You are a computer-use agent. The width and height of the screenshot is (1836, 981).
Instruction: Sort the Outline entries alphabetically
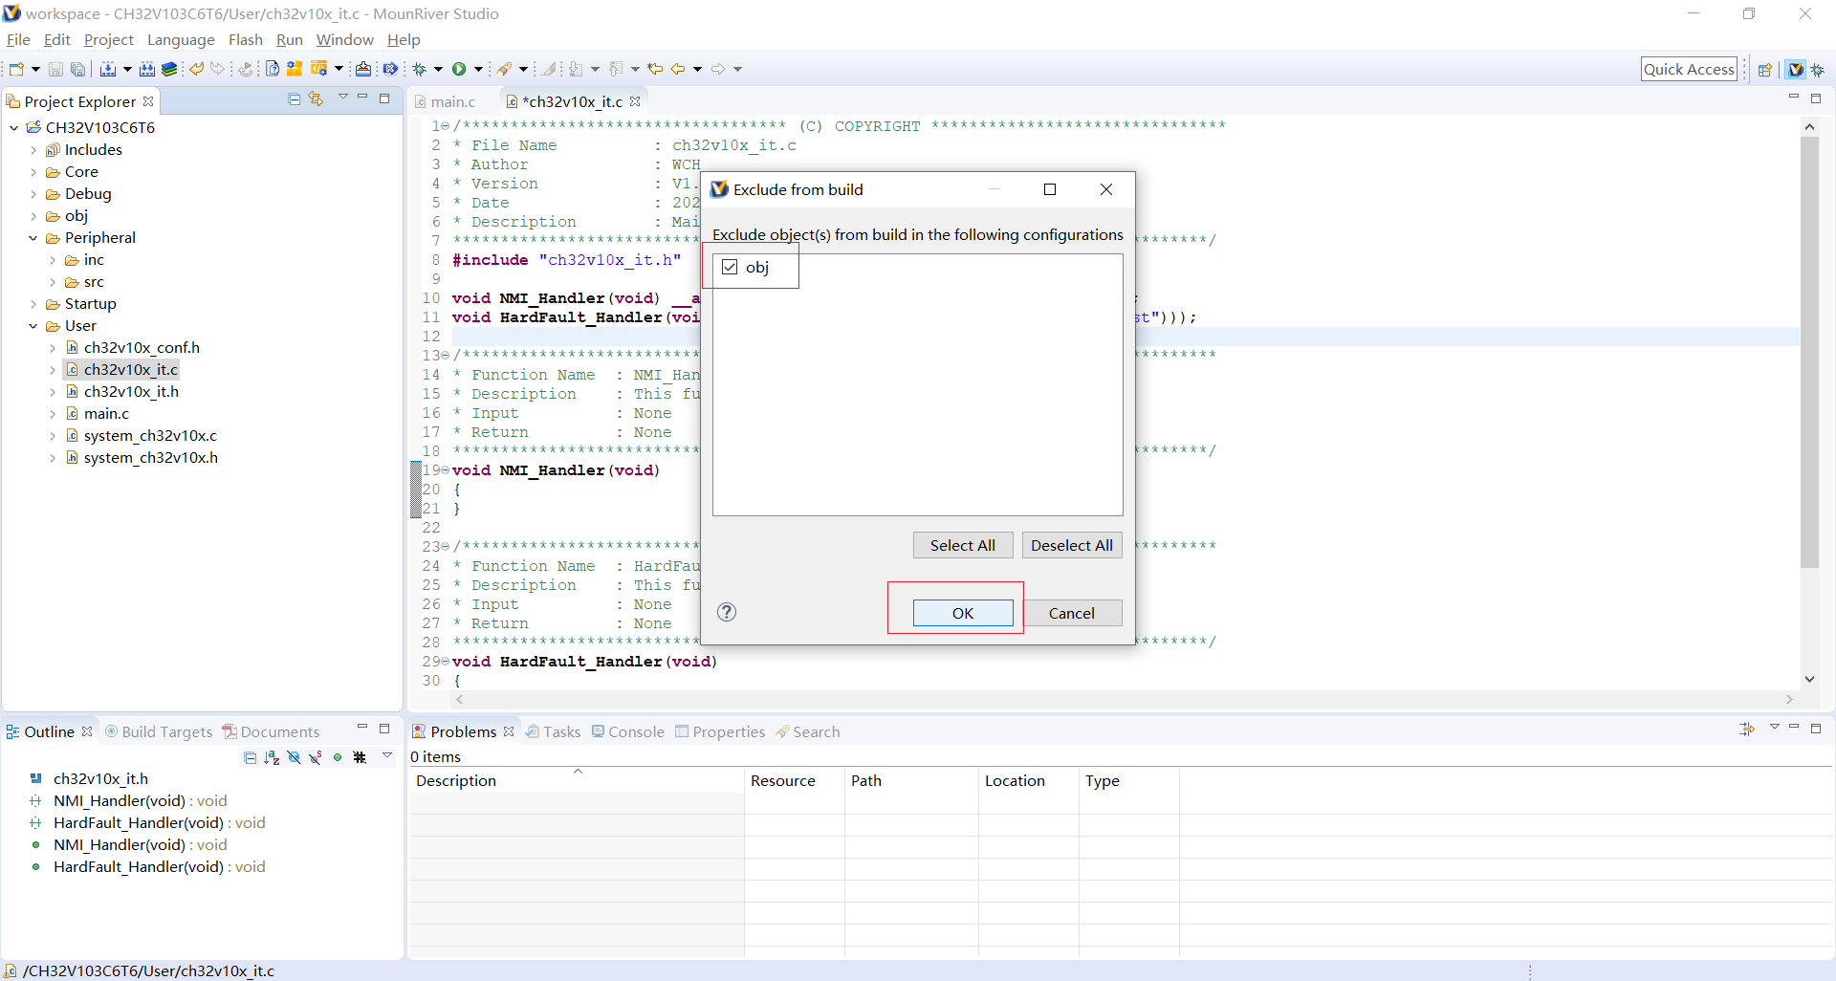pos(272,757)
